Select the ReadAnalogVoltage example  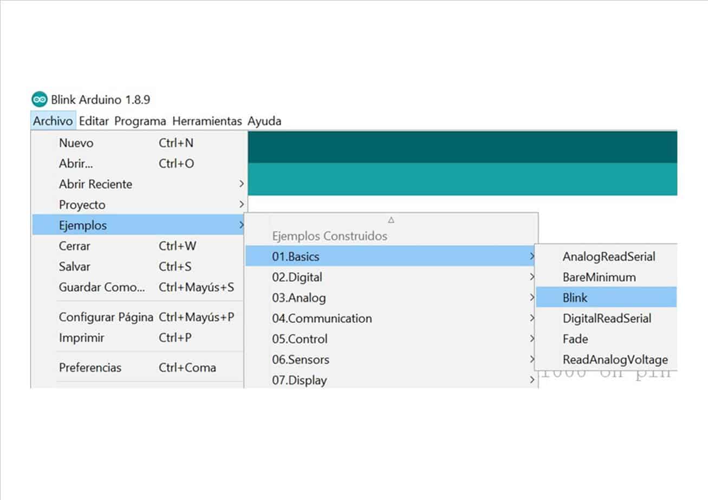615,360
